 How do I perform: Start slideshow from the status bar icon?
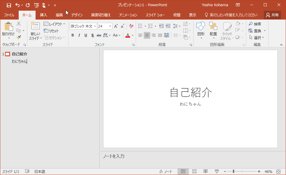[x=217, y=171]
